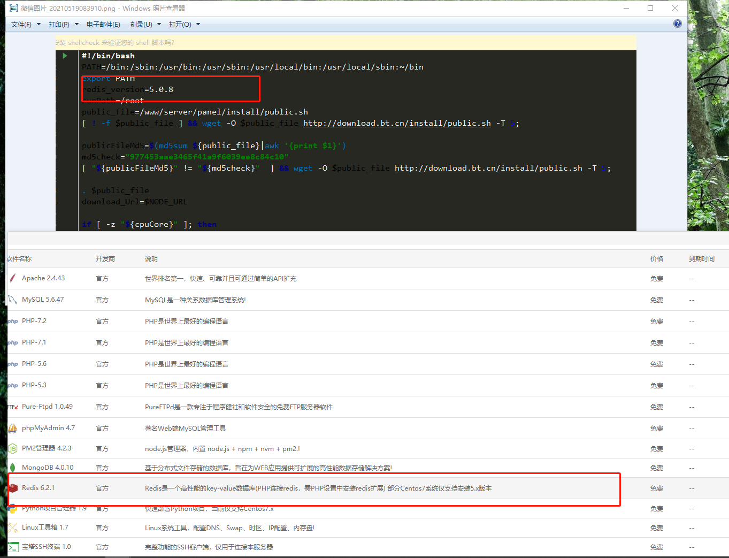The width and height of the screenshot is (729, 558).
Task: Select the PHP-5.3 name
Action: [x=34, y=385]
